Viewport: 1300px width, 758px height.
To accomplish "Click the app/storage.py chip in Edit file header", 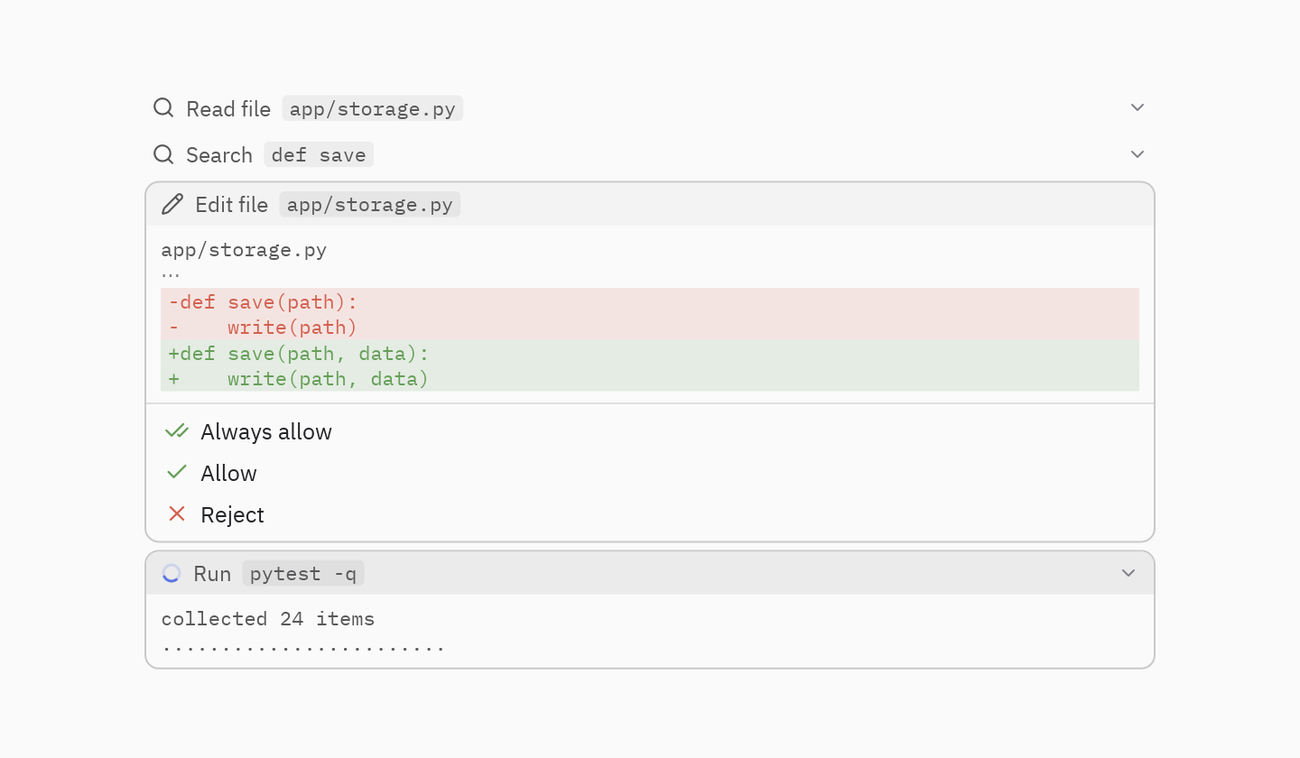I will click(x=370, y=205).
